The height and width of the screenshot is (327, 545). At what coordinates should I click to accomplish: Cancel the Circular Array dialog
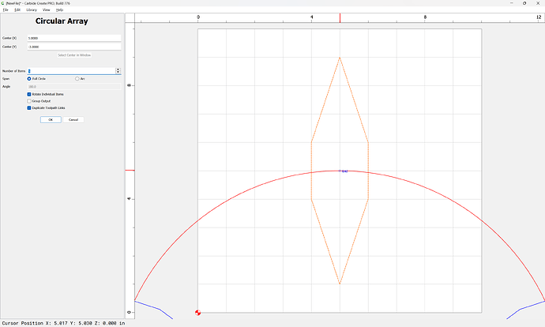coord(73,119)
